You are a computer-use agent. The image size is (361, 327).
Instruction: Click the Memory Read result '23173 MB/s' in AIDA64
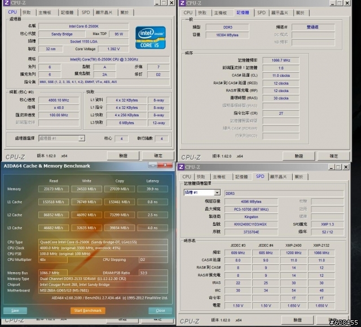tap(54, 189)
